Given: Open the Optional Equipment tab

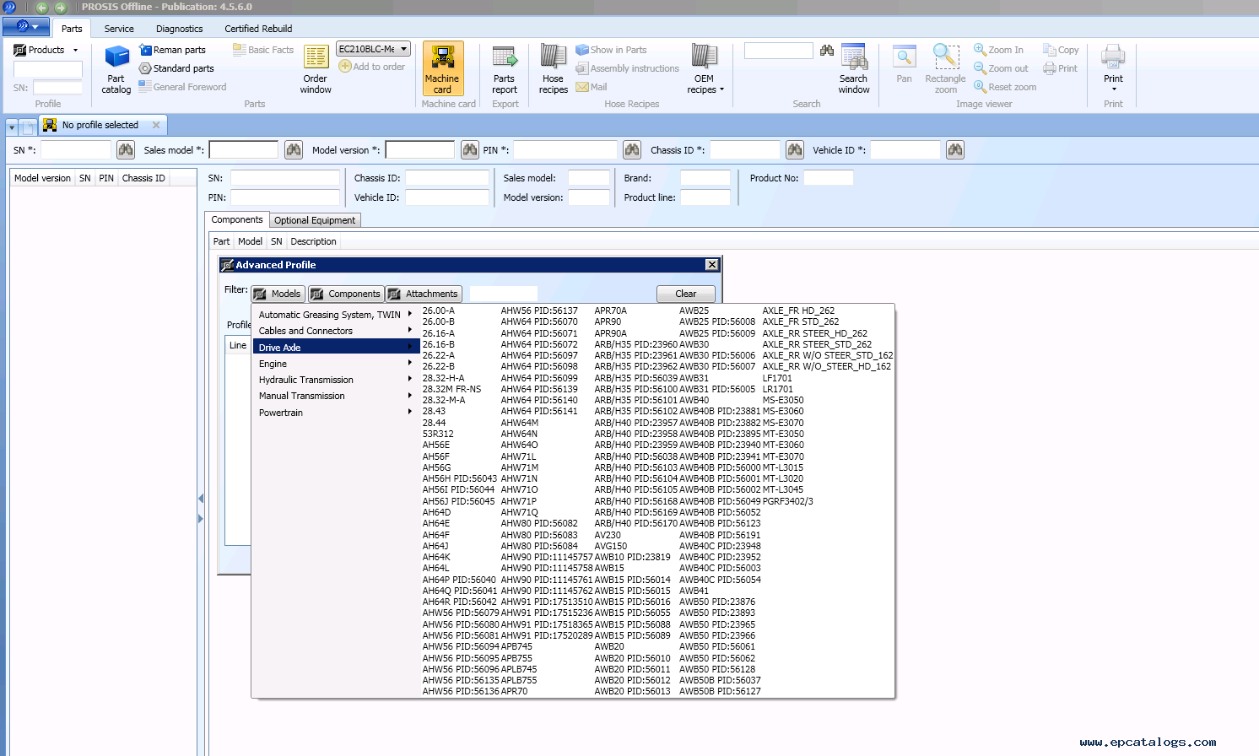Looking at the screenshot, I should pyautogui.click(x=315, y=220).
